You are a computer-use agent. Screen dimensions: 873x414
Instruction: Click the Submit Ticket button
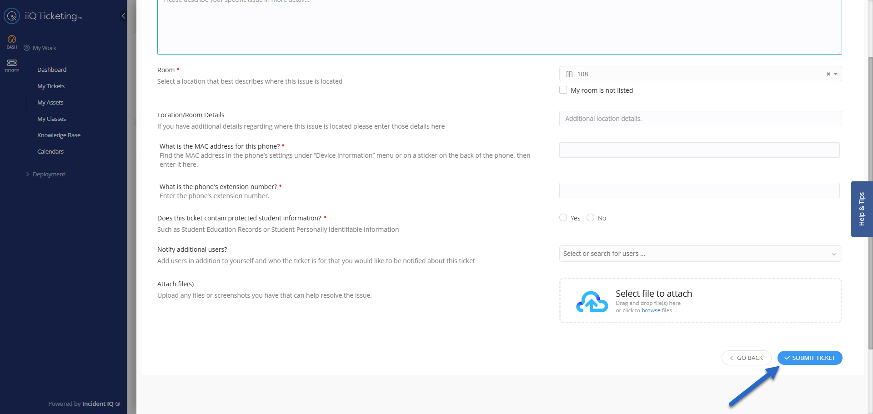coord(809,358)
